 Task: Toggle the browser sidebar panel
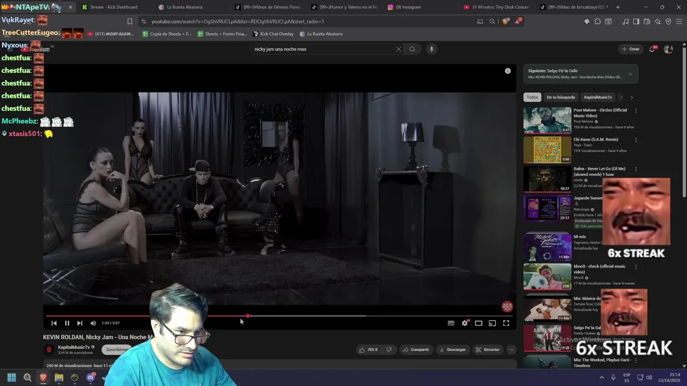tap(636, 21)
